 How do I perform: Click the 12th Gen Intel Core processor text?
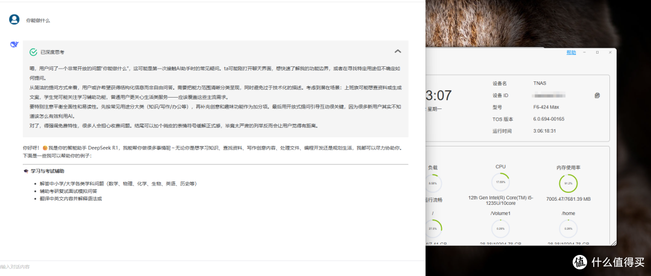click(x=500, y=201)
